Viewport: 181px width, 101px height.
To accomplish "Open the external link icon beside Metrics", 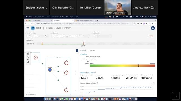I will point(87,72).
